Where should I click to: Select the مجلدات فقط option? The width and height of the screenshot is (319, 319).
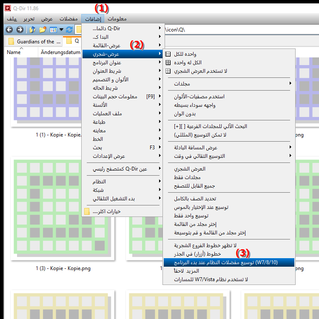(x=229, y=177)
